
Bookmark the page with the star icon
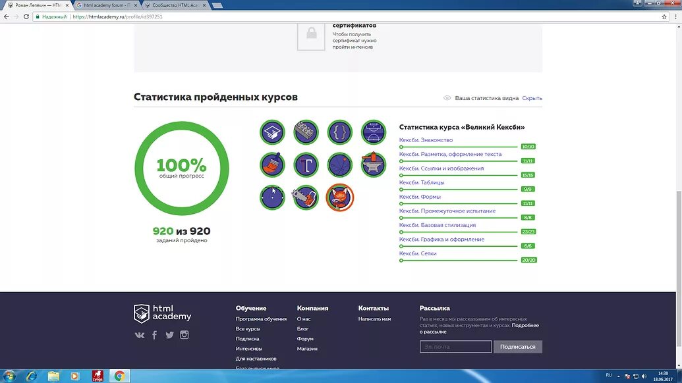pos(664,16)
